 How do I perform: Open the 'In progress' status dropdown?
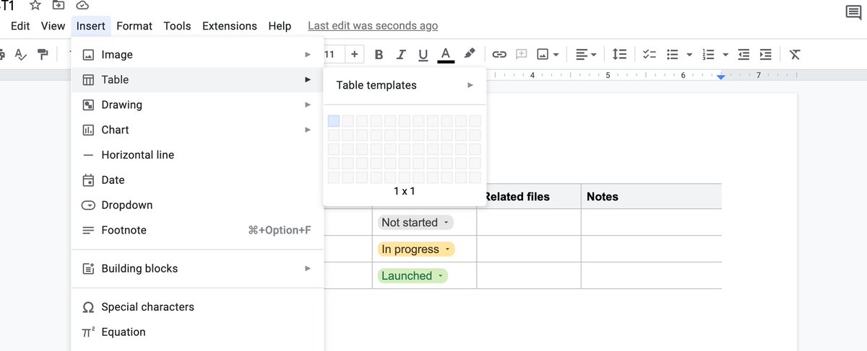coord(416,249)
